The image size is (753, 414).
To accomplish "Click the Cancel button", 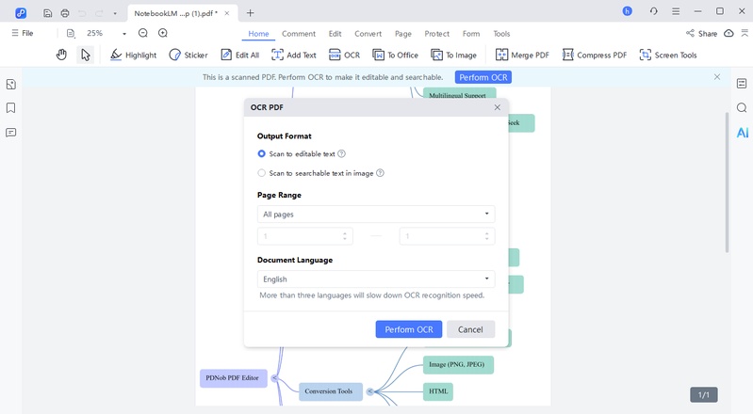I will [x=470, y=329].
